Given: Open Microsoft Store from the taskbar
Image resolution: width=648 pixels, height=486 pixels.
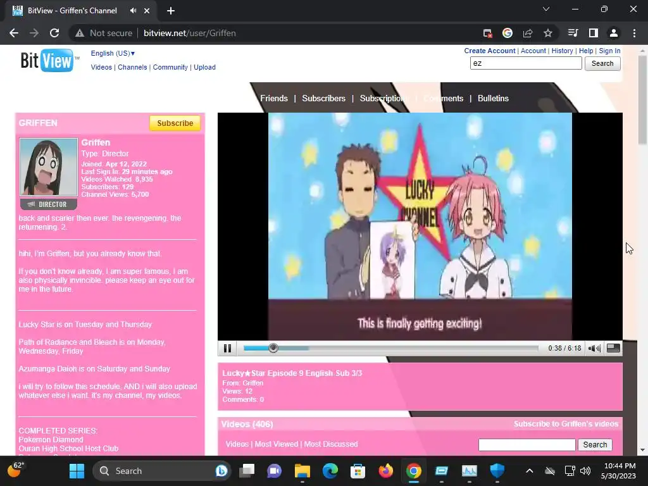Looking at the screenshot, I should point(358,471).
